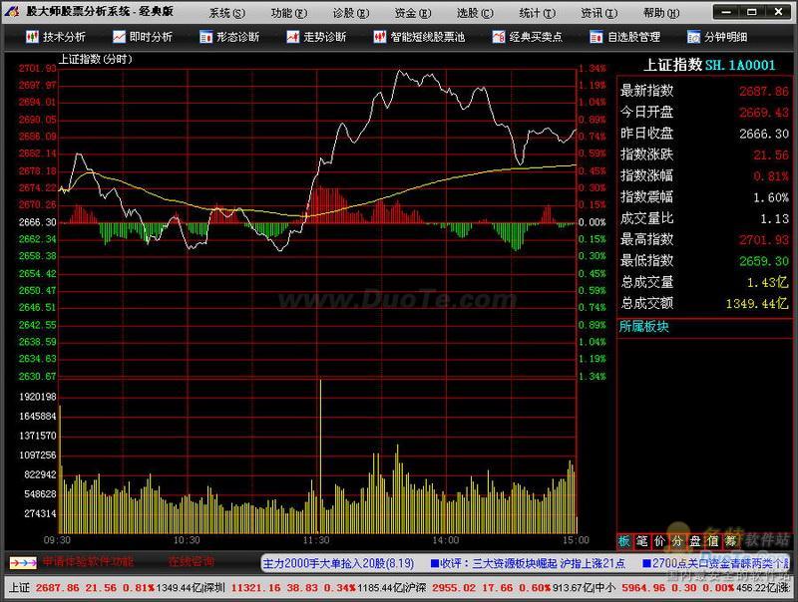The width and height of the screenshot is (798, 602).
Task: Click the 今日开盘 value 2669.43
Action: point(764,113)
